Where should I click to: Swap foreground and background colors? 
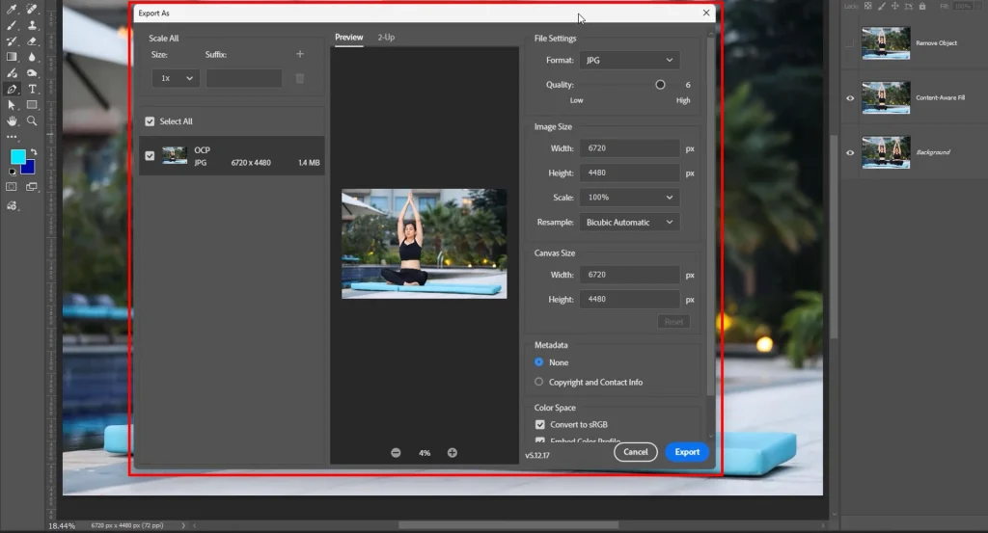[34, 151]
